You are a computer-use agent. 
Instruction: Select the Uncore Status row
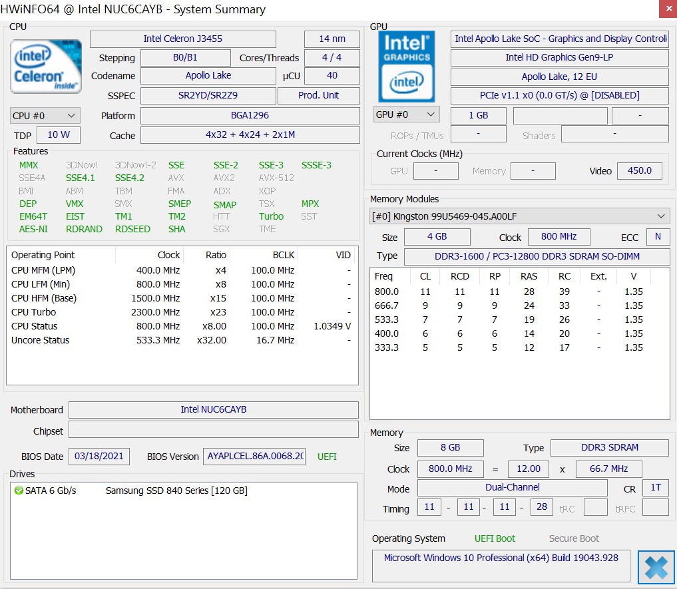point(182,340)
